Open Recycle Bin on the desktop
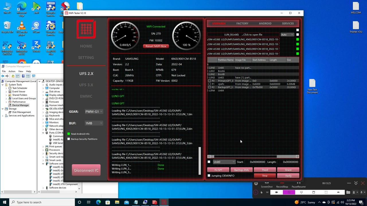Viewport: 367px width, 206px height. (7, 27)
